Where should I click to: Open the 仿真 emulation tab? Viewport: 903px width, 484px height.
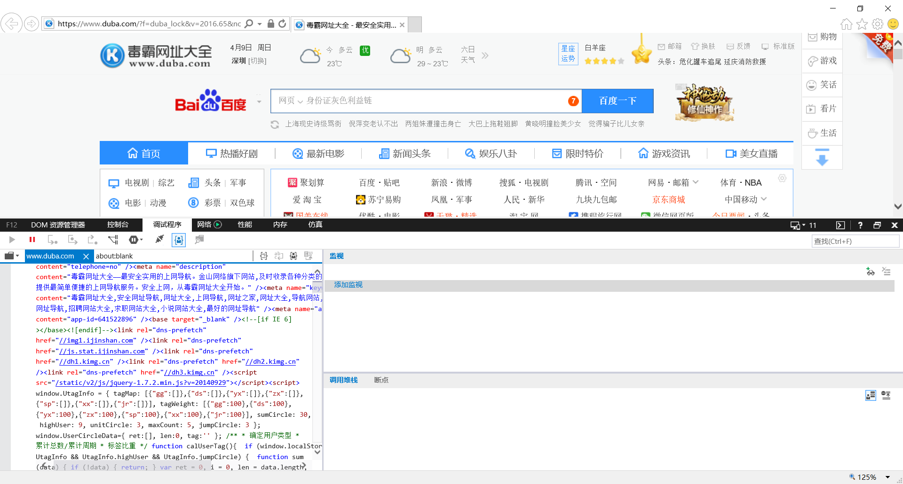coord(315,225)
